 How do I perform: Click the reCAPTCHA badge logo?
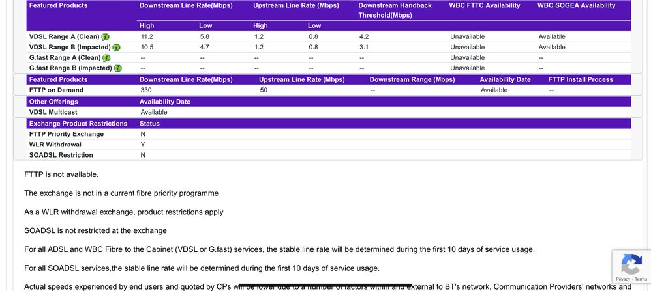point(631,264)
